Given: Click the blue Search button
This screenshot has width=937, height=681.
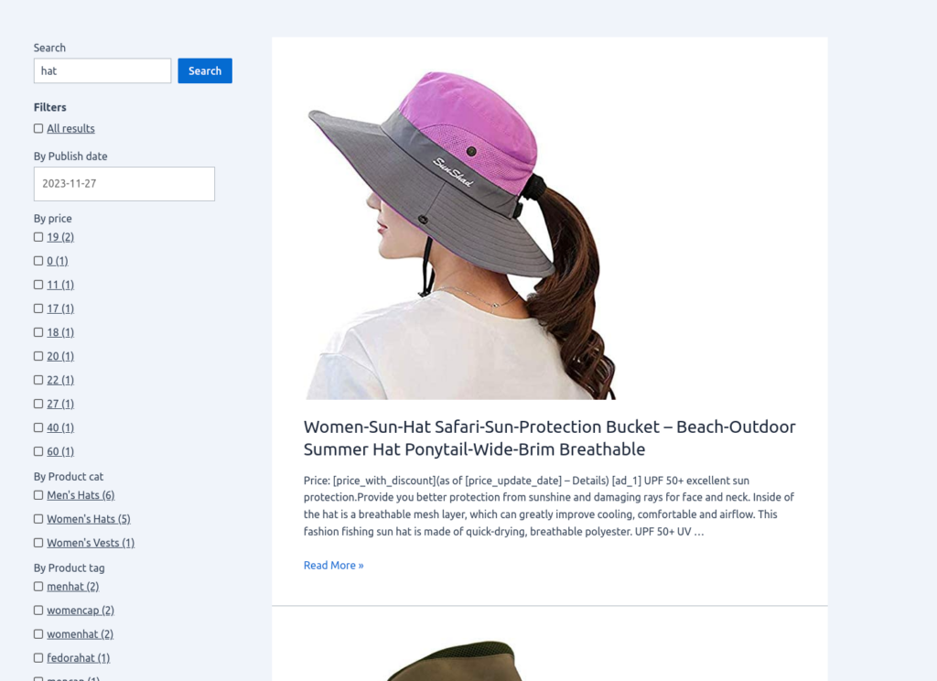Looking at the screenshot, I should coord(205,70).
